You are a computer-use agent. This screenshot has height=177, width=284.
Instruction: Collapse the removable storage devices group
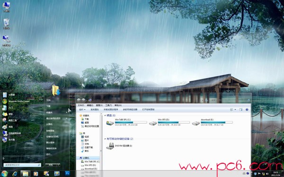pos(119,139)
